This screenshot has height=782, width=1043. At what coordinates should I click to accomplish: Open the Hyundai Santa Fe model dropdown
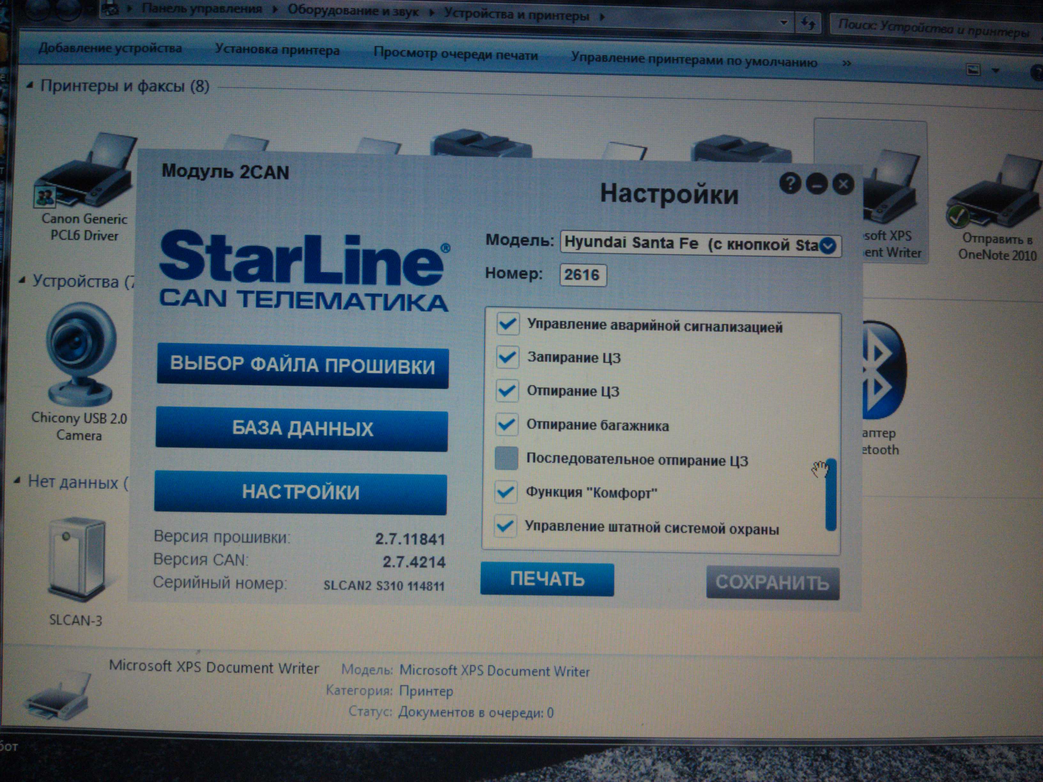click(x=828, y=246)
